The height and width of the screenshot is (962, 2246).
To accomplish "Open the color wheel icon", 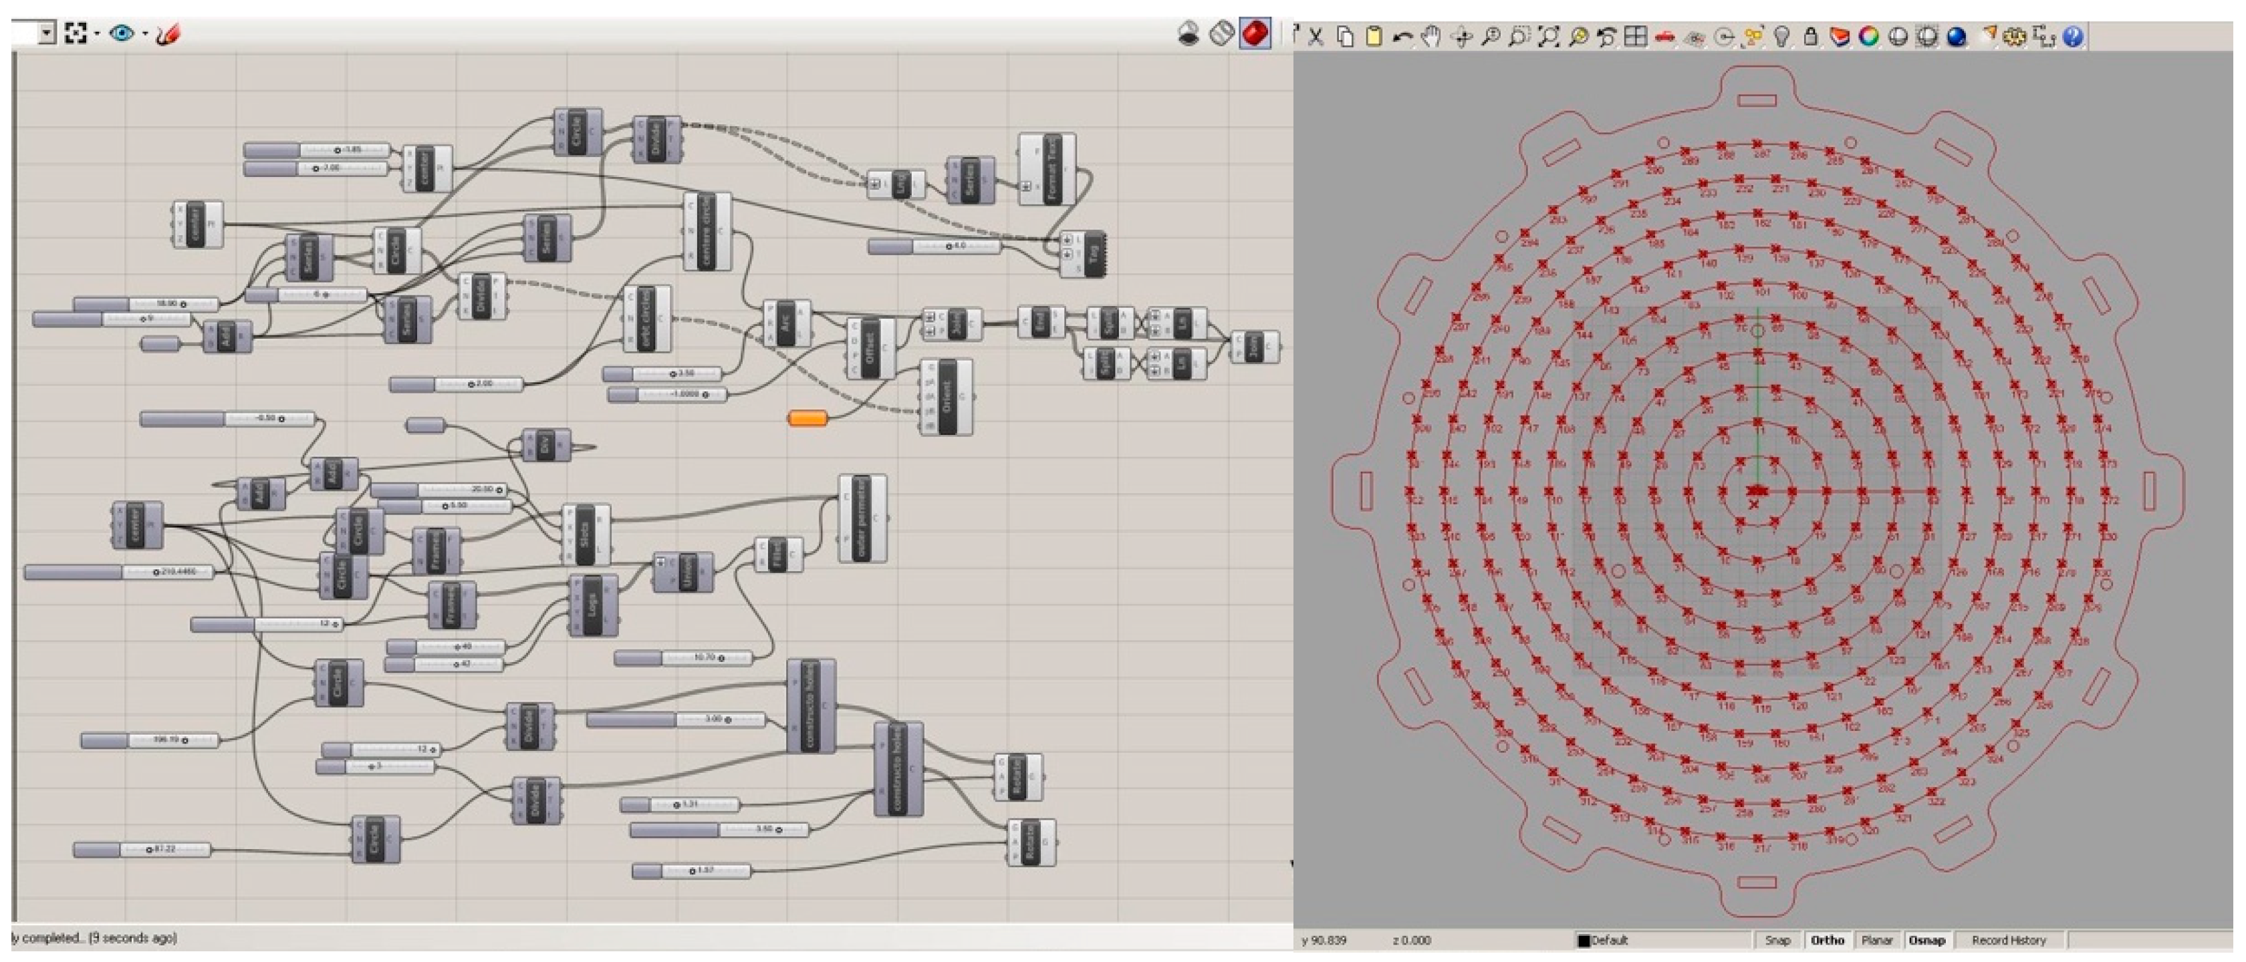I will point(1868,37).
